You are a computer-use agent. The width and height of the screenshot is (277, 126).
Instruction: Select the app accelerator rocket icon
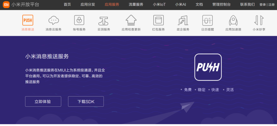(233, 20)
